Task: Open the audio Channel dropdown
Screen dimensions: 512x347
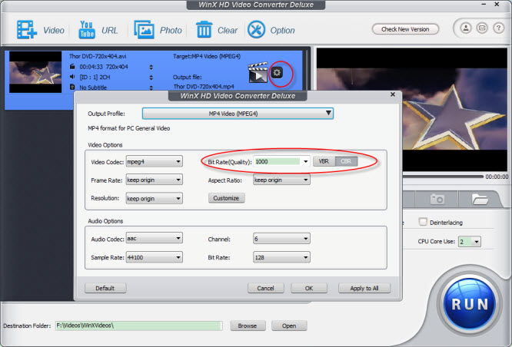Action: pos(281,239)
